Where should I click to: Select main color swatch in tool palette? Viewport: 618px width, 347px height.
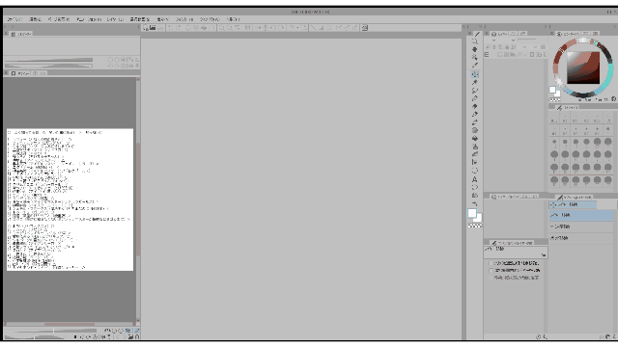click(x=472, y=213)
